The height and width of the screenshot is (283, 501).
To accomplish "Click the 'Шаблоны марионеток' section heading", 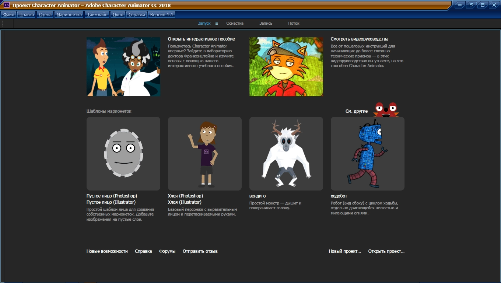I will coord(109,111).
